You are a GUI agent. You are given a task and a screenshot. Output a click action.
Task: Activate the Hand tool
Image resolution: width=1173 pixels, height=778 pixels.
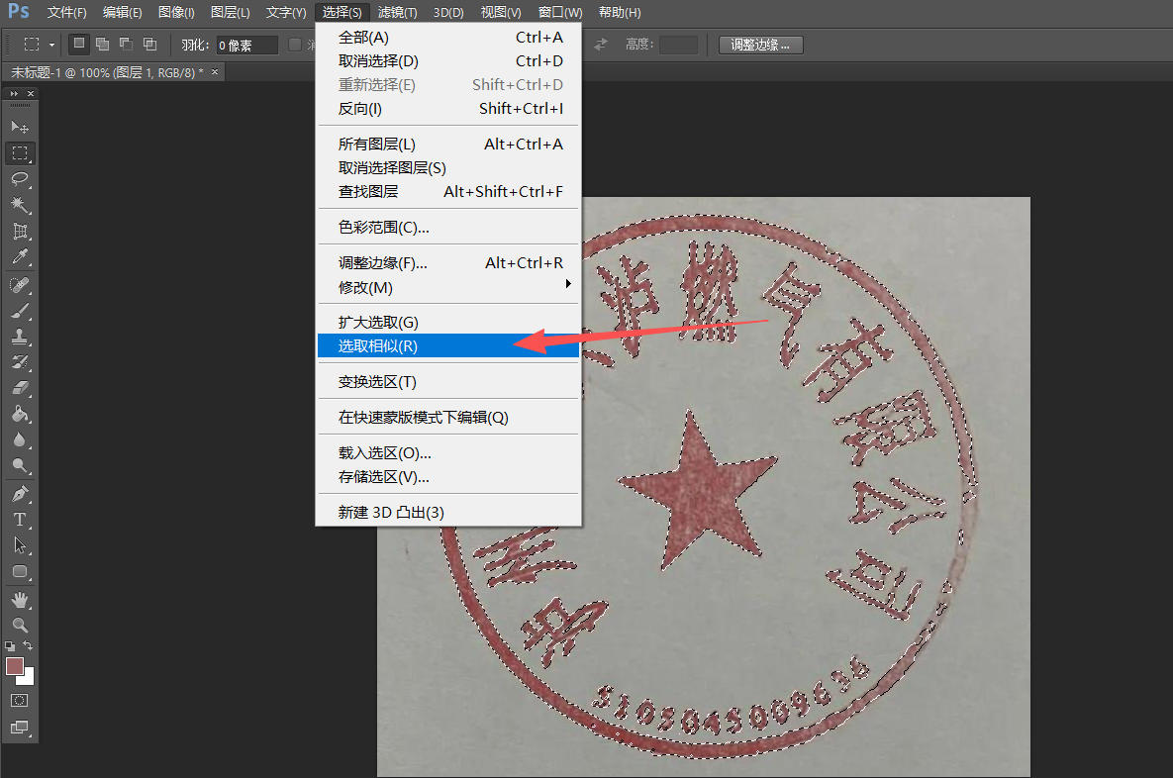tap(19, 599)
